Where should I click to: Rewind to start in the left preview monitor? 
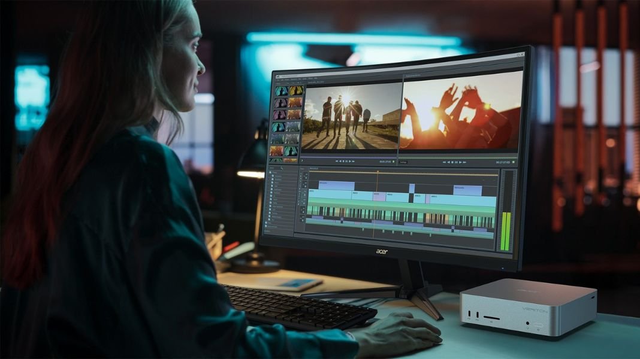tap(337, 162)
